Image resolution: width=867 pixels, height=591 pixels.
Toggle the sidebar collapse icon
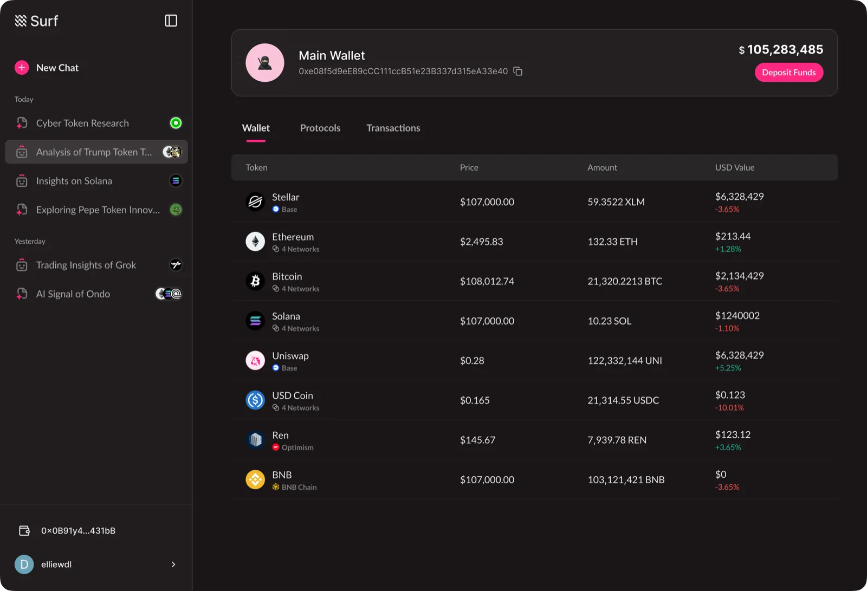click(171, 21)
